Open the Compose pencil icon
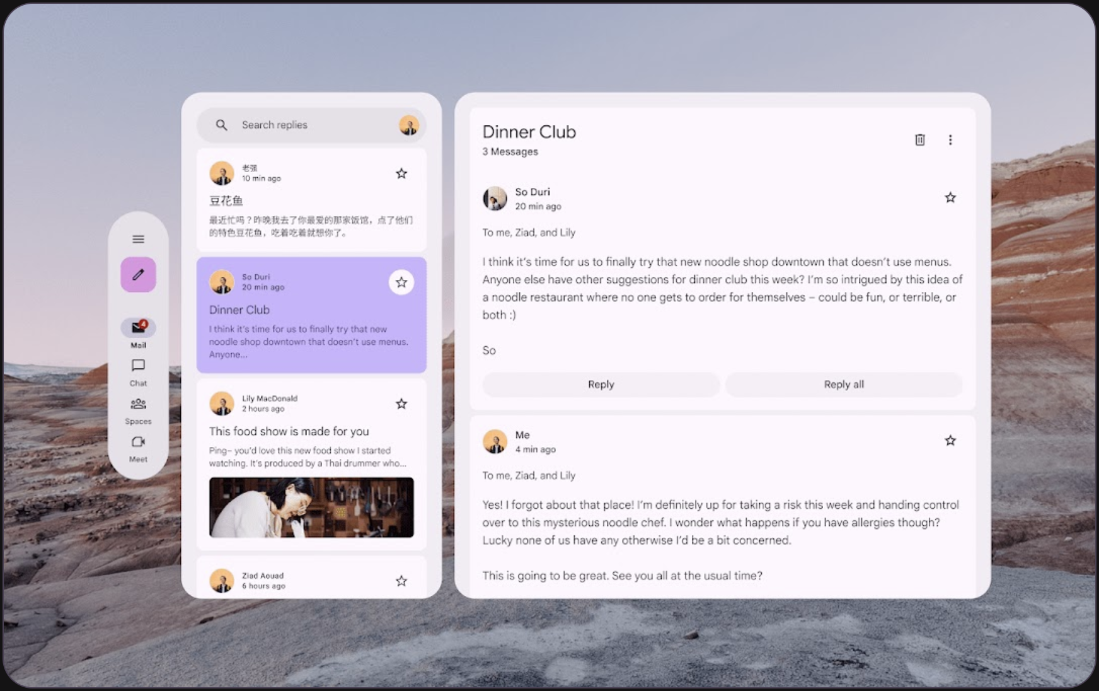The image size is (1099, 691). (138, 274)
